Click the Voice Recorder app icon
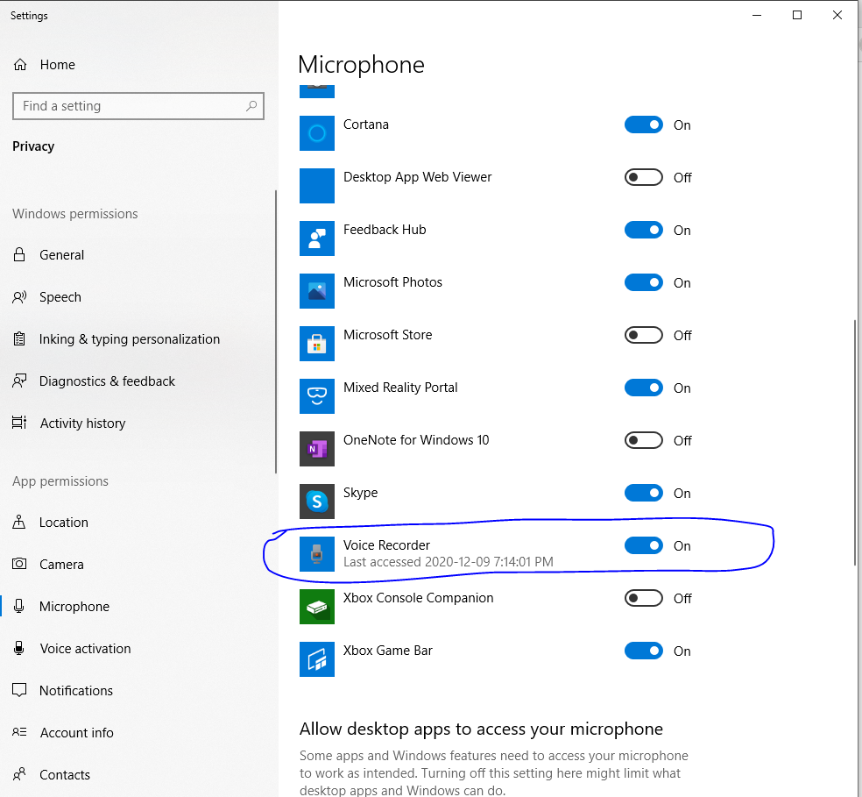862x797 pixels. pyautogui.click(x=316, y=554)
